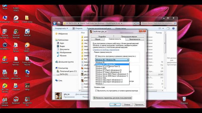Expand the address bar history dropdown arrow
Screen dimensions: 202x113
(x=134, y=24)
